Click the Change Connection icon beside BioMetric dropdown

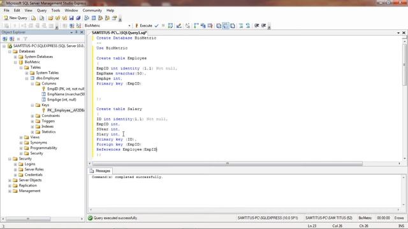point(78,25)
